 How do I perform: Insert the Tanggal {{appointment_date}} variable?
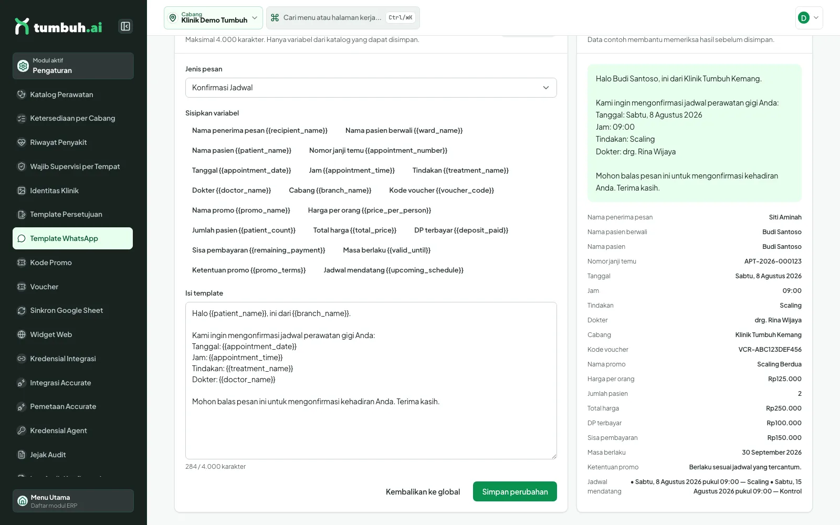241,170
